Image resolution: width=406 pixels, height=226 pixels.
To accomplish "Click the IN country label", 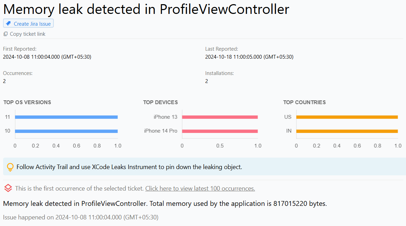I will coord(290,131).
